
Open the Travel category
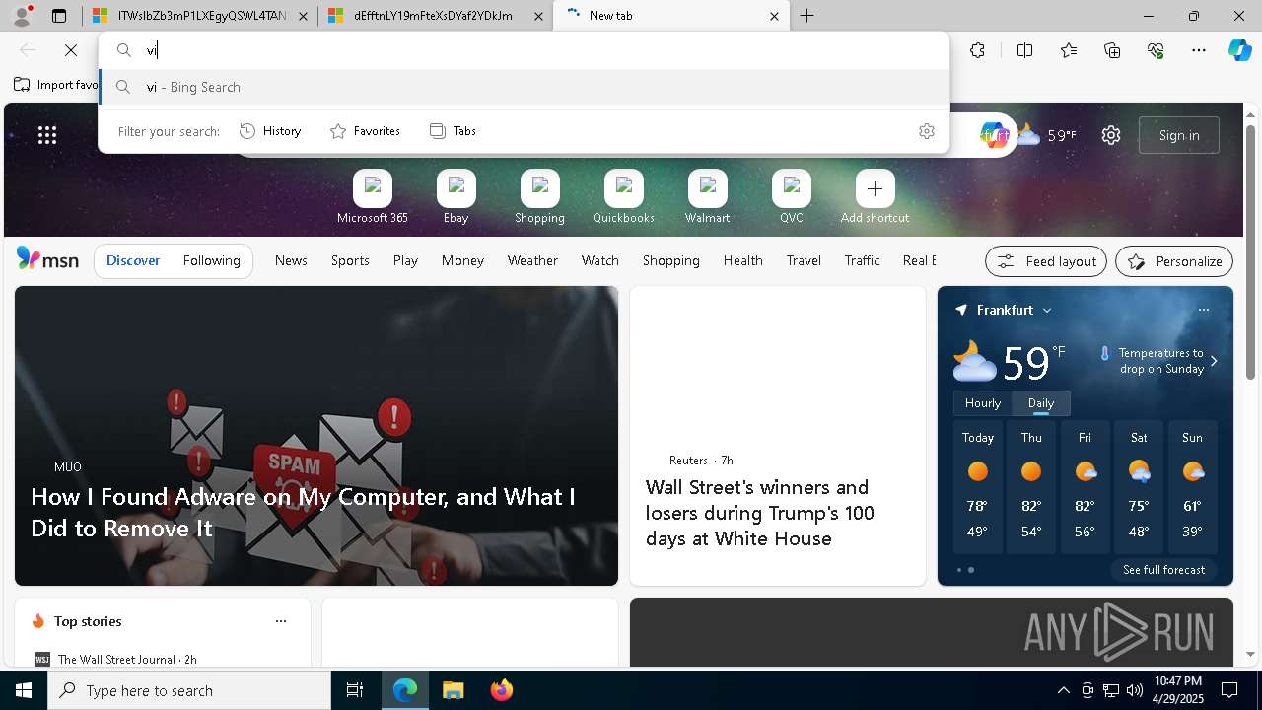(x=804, y=260)
